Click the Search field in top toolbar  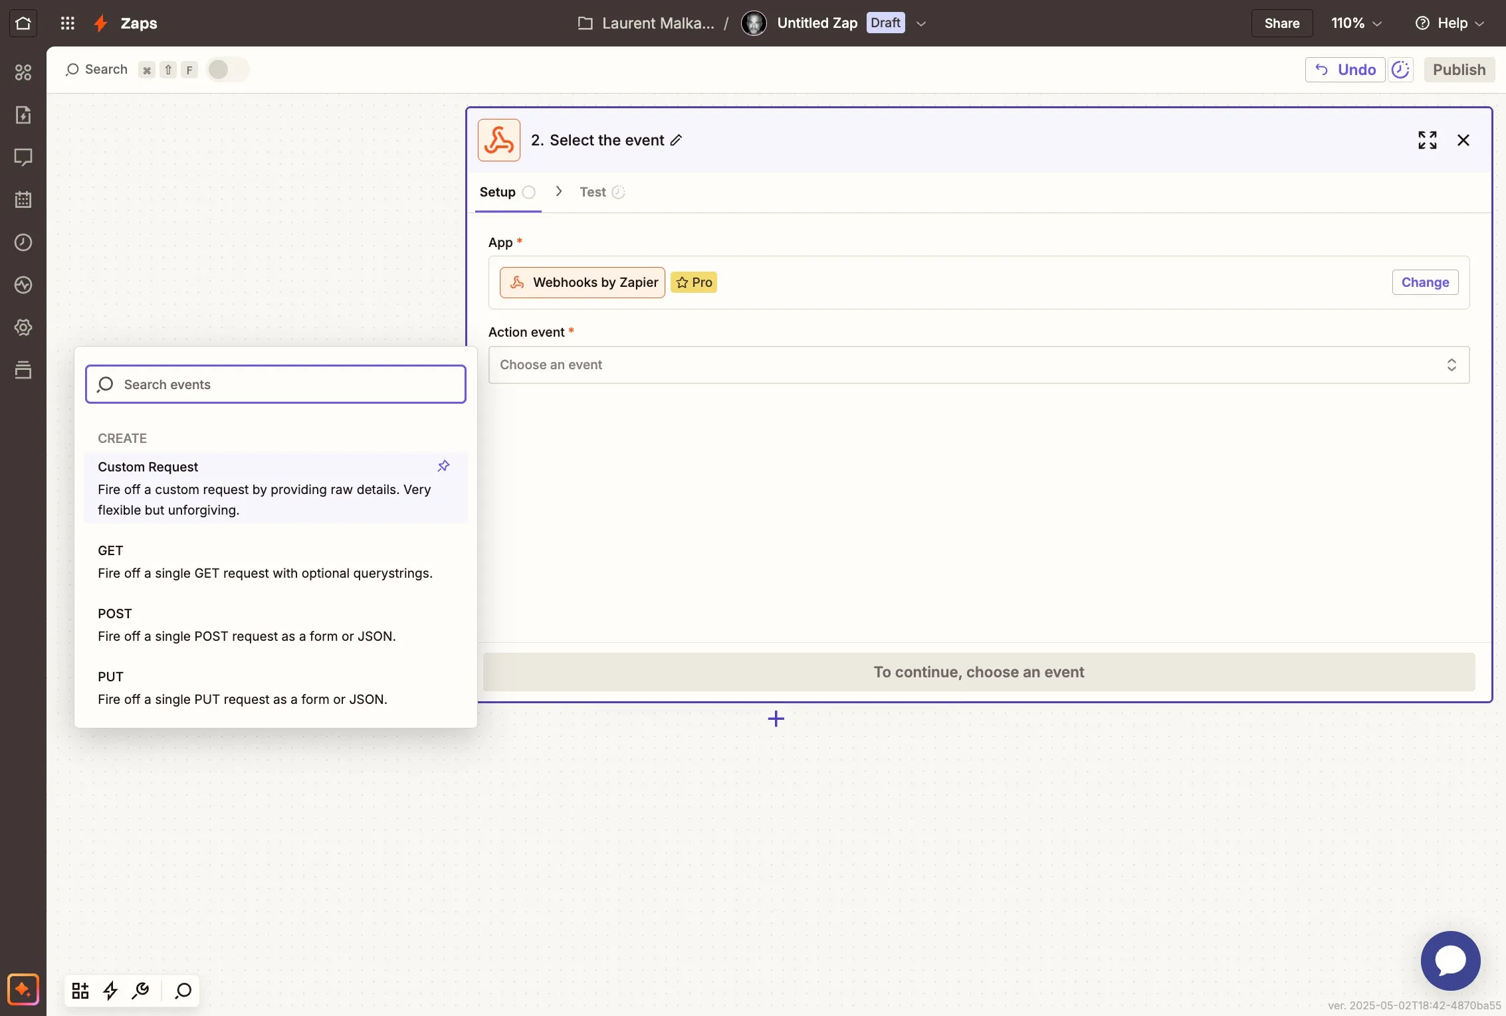coord(97,70)
